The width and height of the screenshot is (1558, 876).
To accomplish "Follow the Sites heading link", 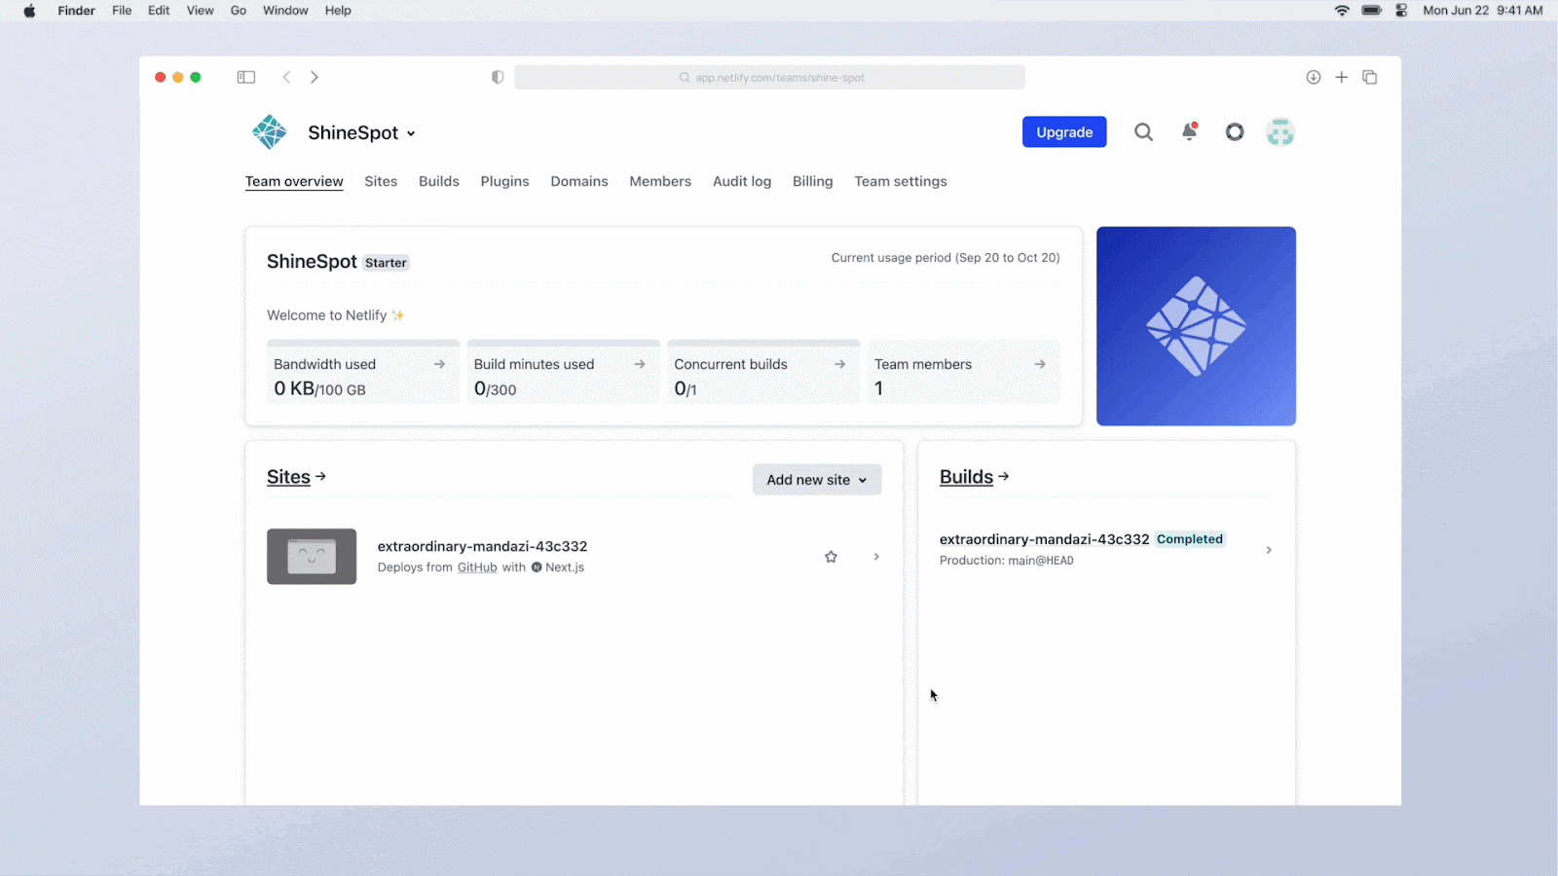I will (x=297, y=477).
